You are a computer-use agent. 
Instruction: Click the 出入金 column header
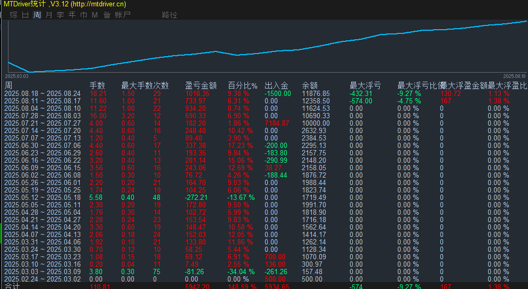276,85
